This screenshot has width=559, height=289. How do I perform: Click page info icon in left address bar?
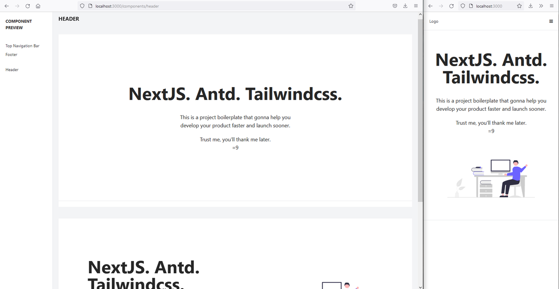coord(90,6)
